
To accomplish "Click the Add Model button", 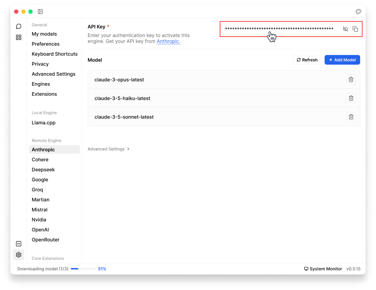I will coord(342,60).
